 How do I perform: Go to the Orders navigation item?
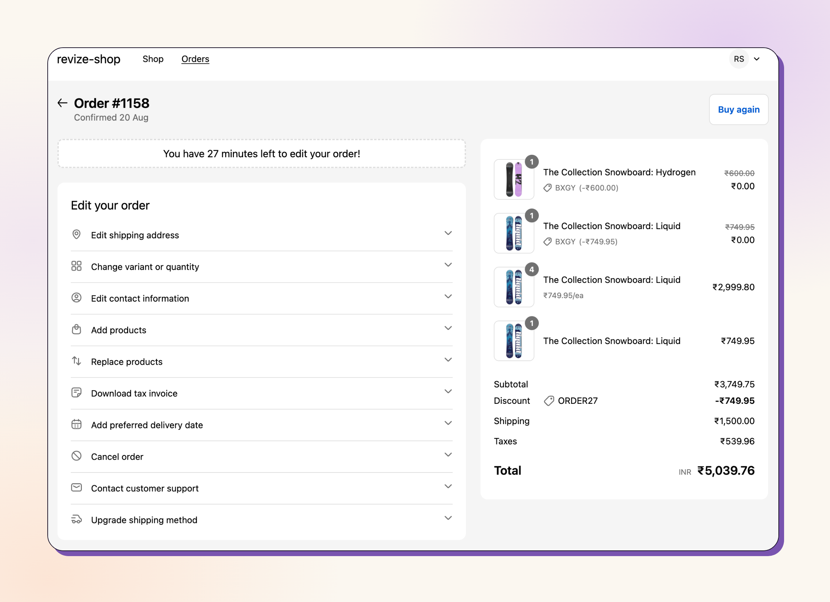click(195, 59)
